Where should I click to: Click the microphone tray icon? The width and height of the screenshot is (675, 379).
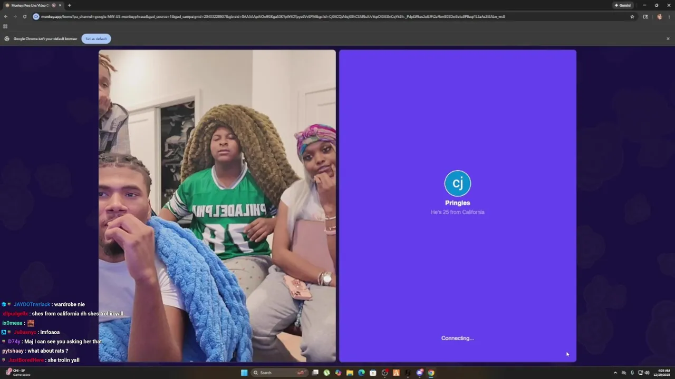click(632, 373)
